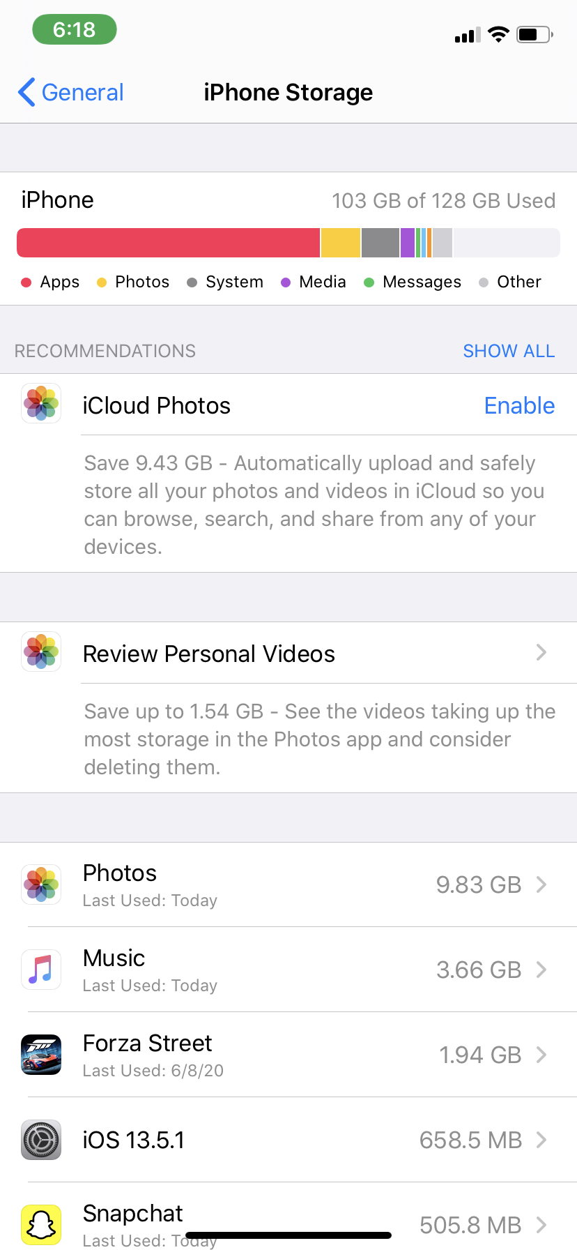The image size is (577, 1250).
Task: Expand Review Personal Videos chevron
Action: click(x=541, y=653)
